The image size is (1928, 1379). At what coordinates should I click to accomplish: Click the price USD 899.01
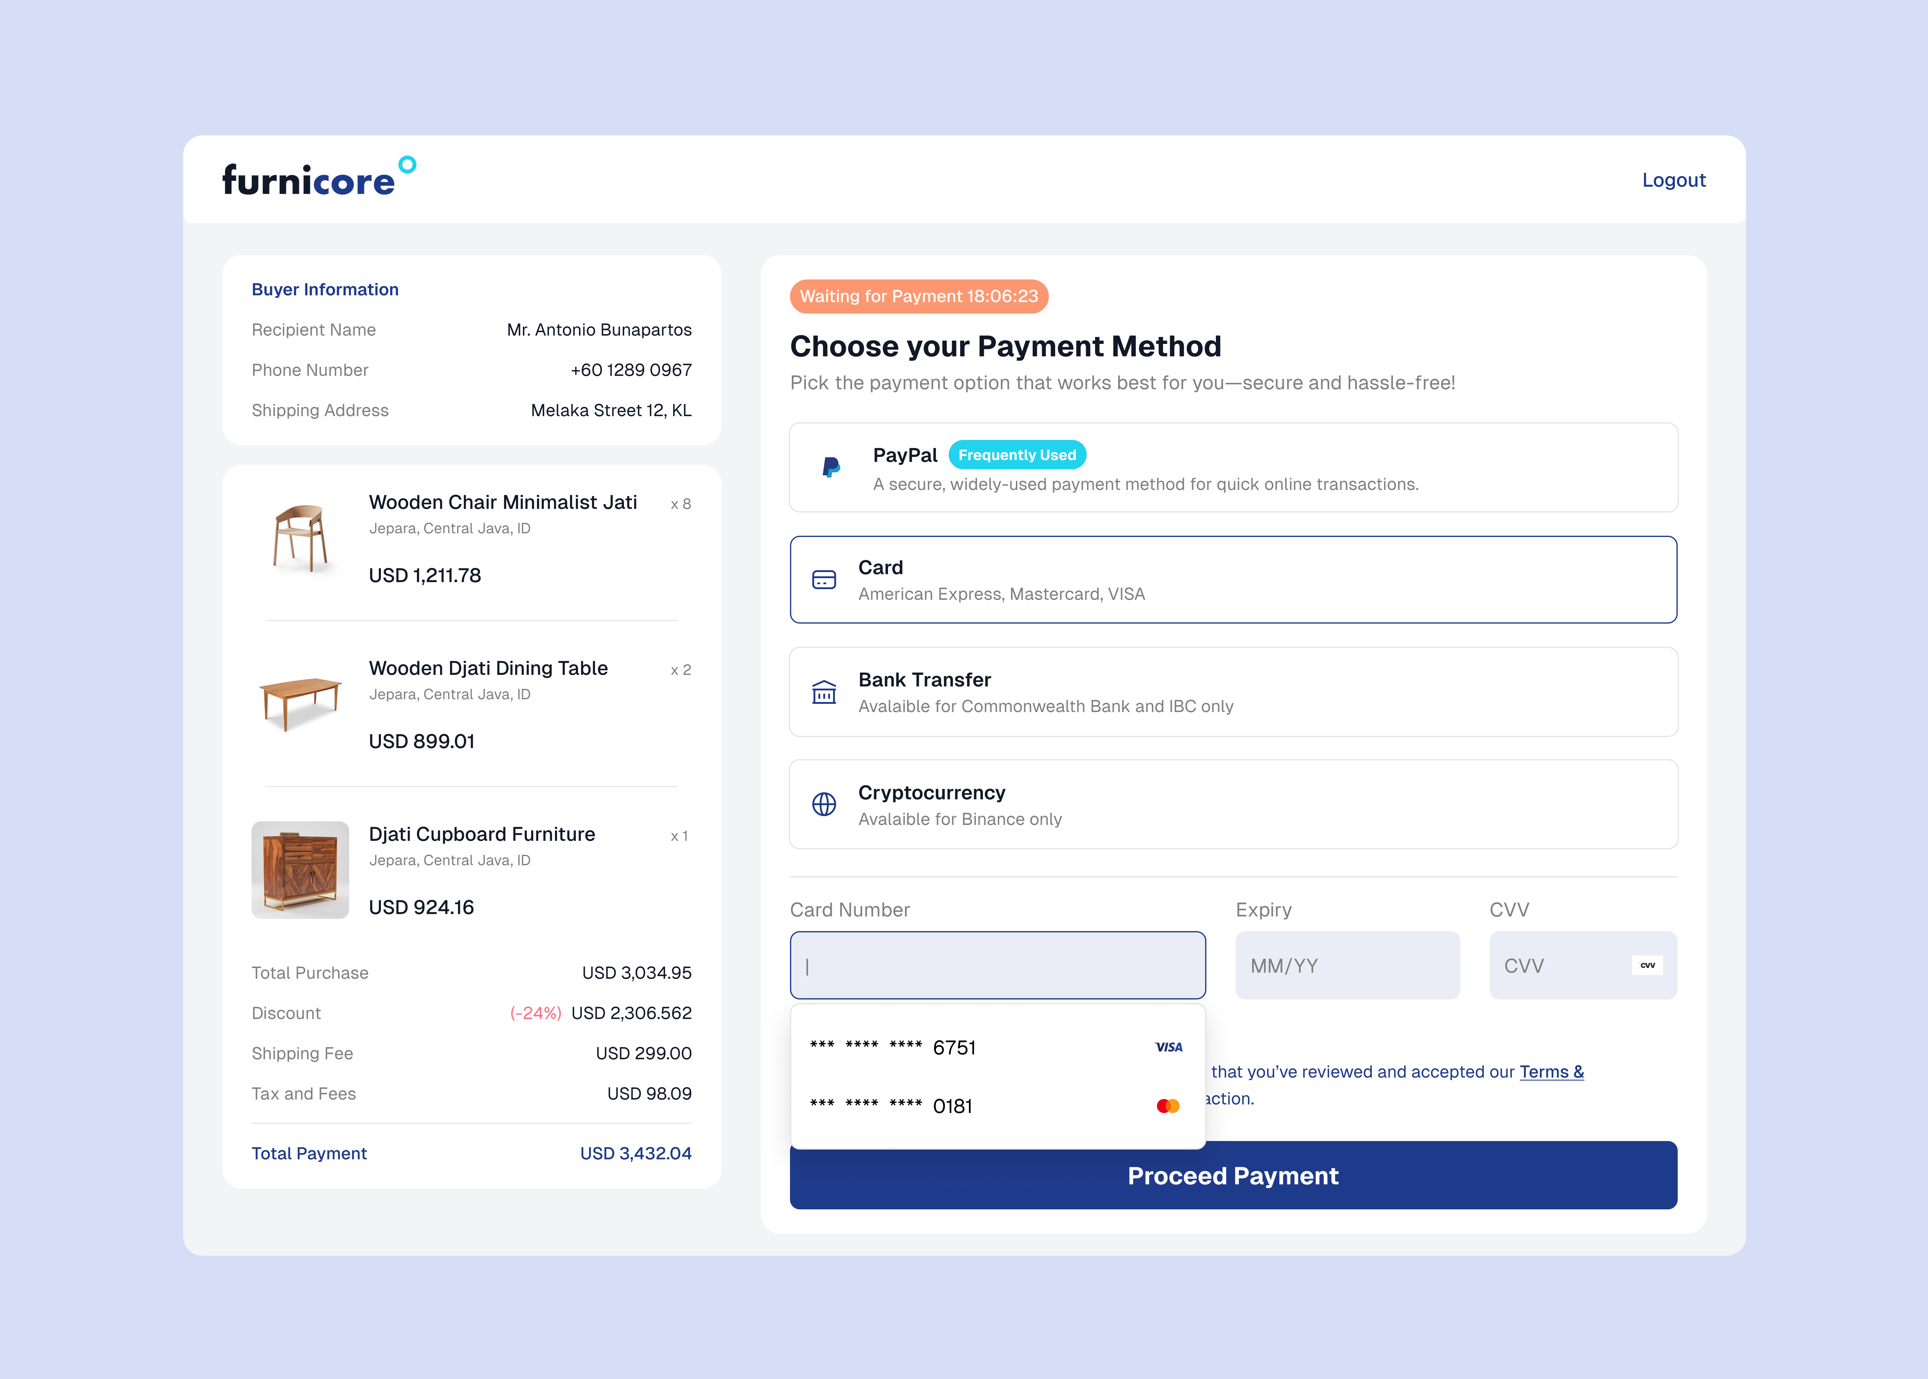click(422, 741)
